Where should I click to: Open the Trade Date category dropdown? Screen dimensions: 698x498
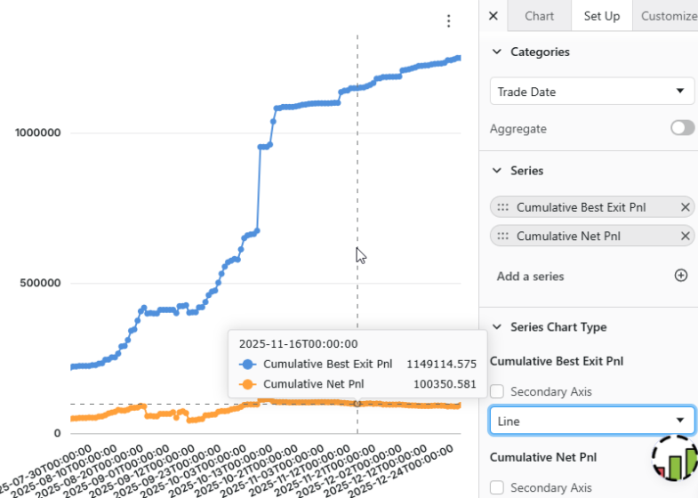pyautogui.click(x=591, y=92)
